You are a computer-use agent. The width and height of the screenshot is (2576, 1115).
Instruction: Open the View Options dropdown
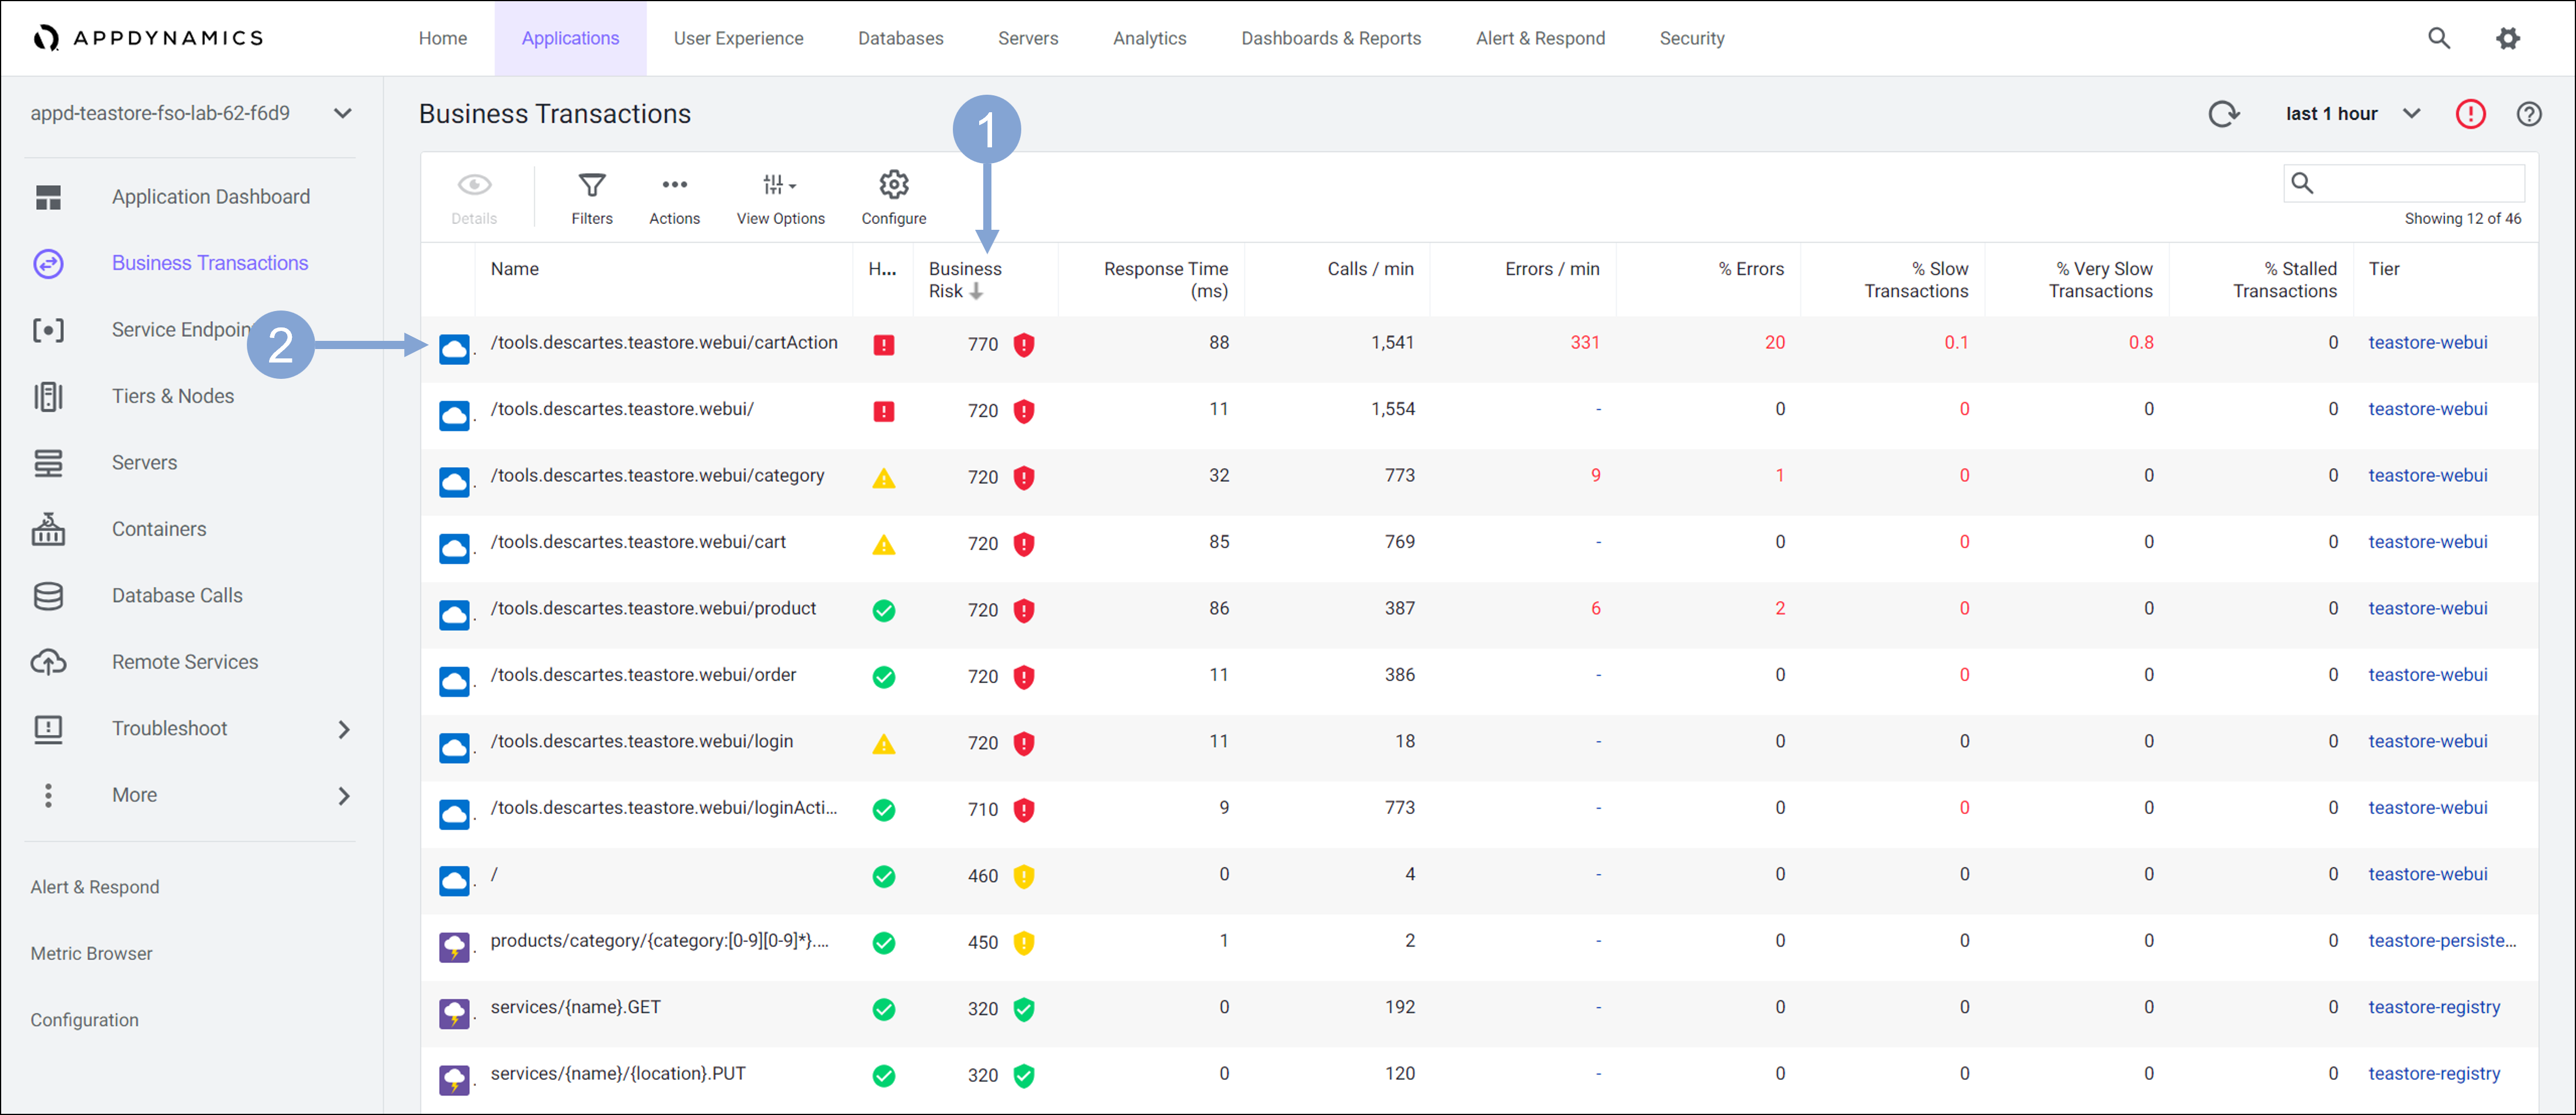[779, 186]
